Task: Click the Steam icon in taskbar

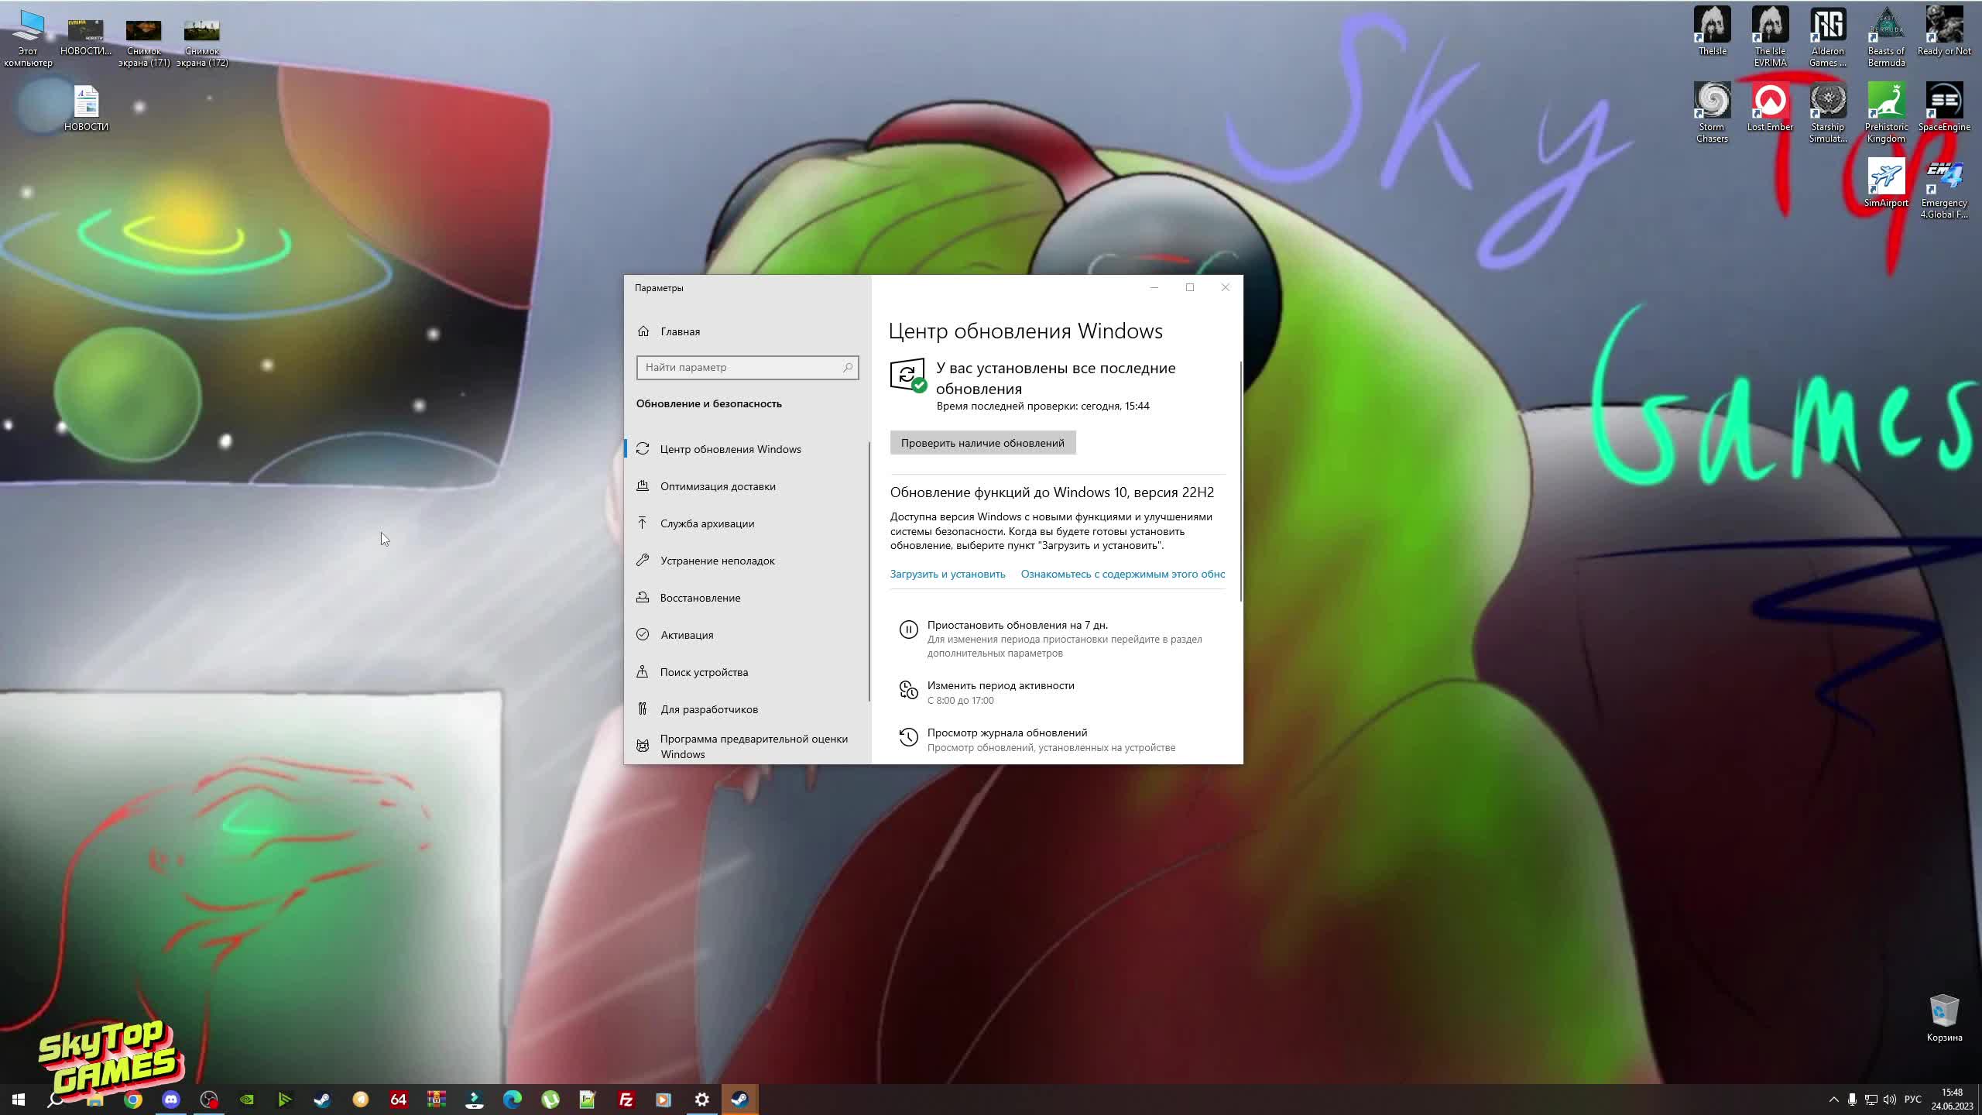Action: pyautogui.click(x=739, y=1099)
